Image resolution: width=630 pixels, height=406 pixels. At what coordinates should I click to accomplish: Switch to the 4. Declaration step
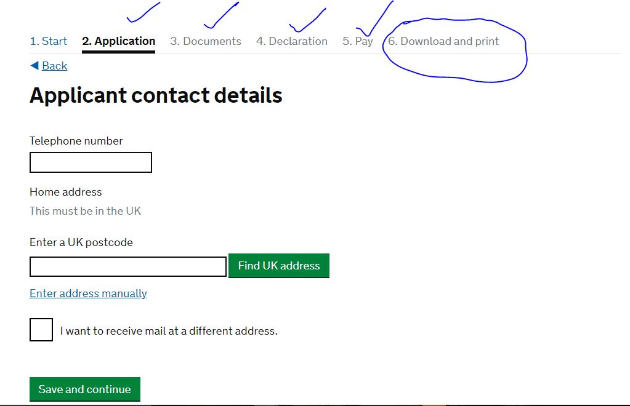pyautogui.click(x=292, y=41)
